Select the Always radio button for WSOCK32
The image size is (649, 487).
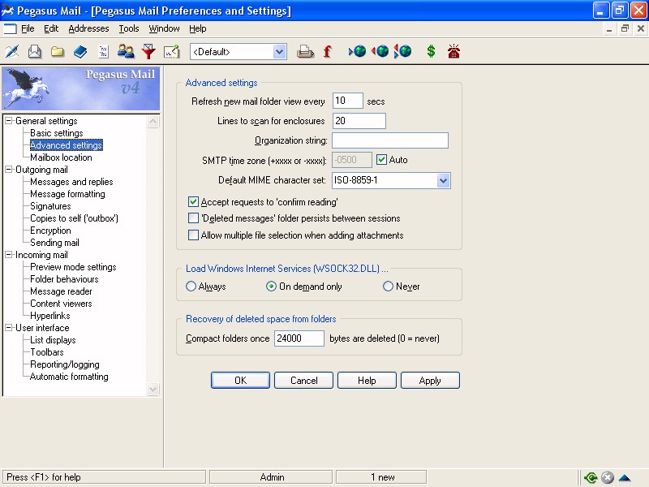[x=191, y=287]
